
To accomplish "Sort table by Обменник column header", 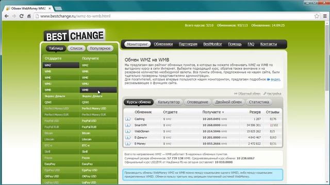I will (143, 112).
